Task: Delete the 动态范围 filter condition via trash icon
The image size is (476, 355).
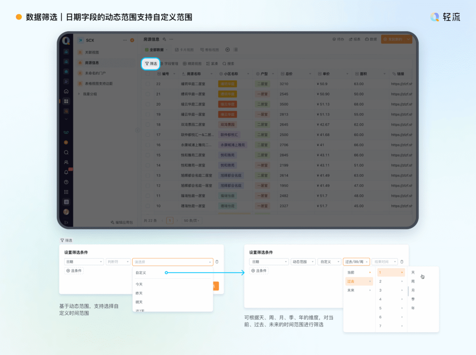Action: pos(402,262)
